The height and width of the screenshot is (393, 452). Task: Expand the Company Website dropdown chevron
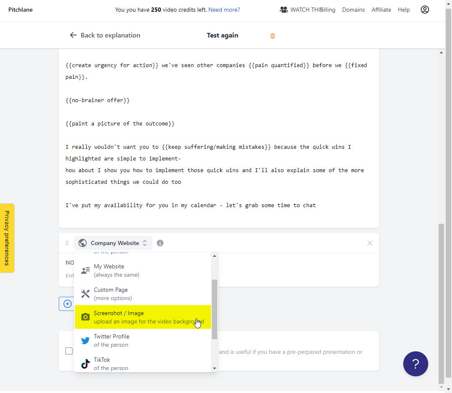(145, 243)
